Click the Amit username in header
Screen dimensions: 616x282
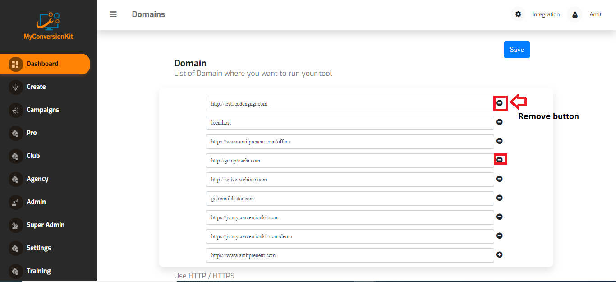tap(595, 14)
